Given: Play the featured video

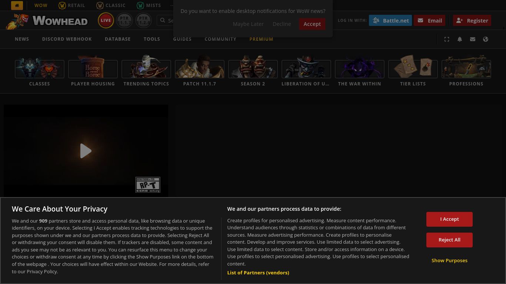Looking at the screenshot, I should coord(86,151).
